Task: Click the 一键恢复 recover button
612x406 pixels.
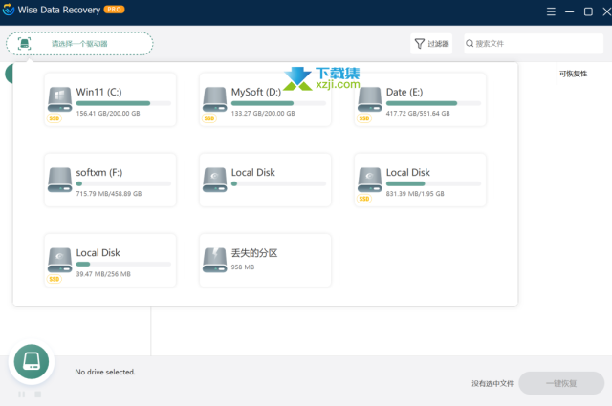Action: tap(561, 383)
